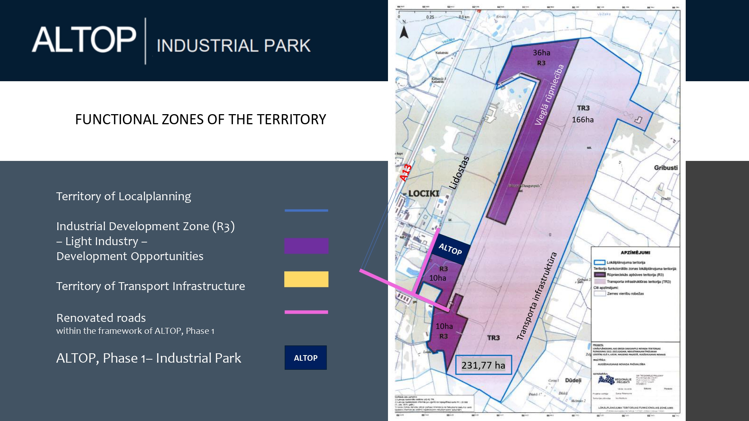Click the Lidostas label on the map
Screen dimensions: 749x421
click(459, 173)
